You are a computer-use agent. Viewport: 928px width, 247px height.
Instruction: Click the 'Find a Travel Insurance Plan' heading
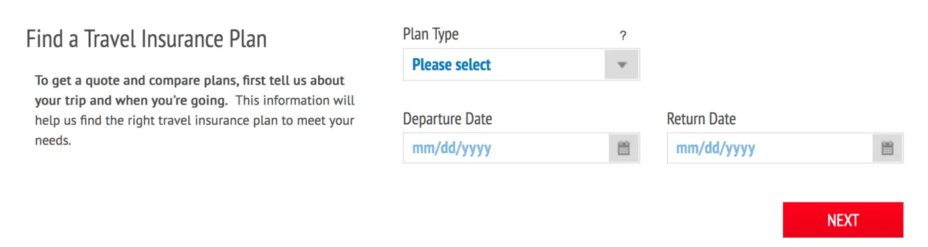[146, 39]
